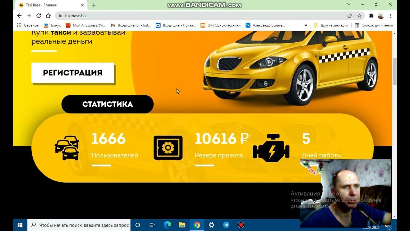This screenshot has height=231, width=410.
Task: Bookmark this page with star icon
Action: click(359, 16)
